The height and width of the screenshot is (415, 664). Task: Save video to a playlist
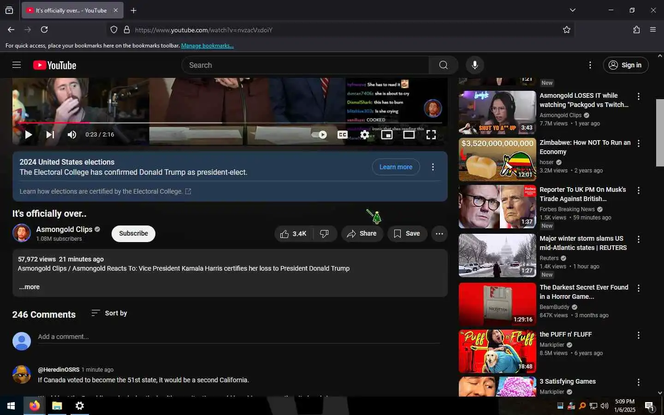tap(407, 234)
